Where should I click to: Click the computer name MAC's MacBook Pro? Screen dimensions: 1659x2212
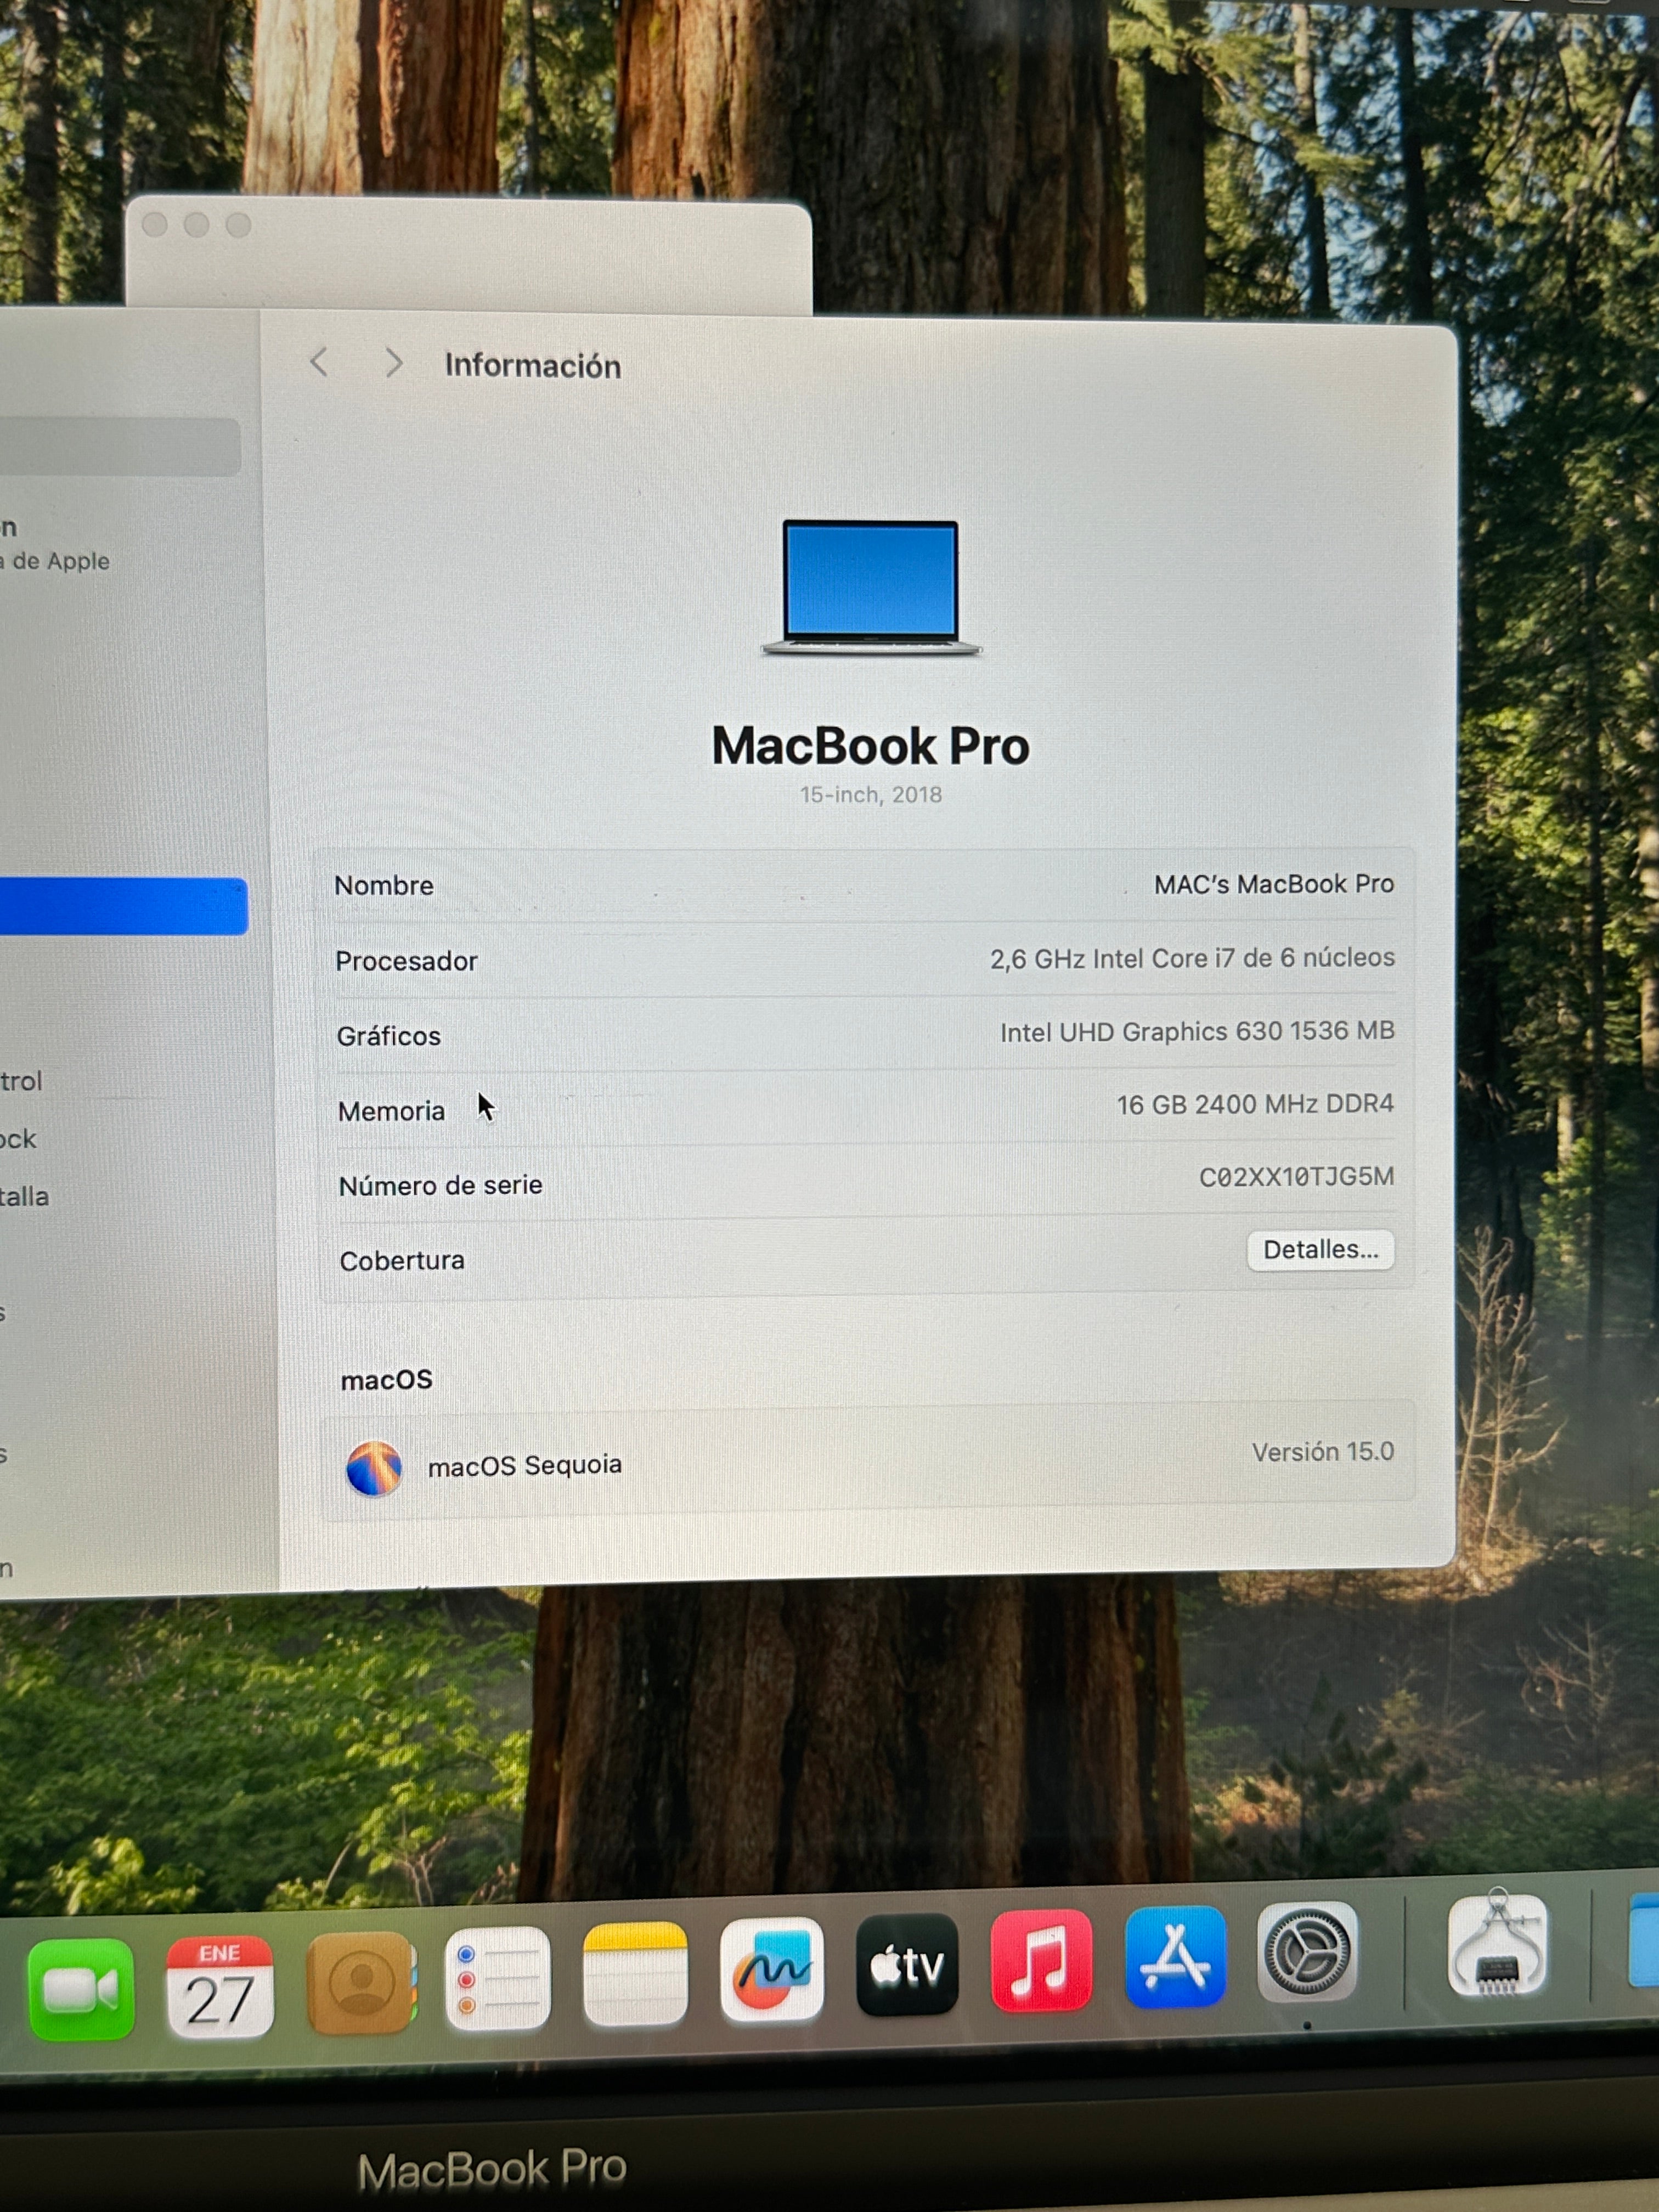[x=1273, y=884]
